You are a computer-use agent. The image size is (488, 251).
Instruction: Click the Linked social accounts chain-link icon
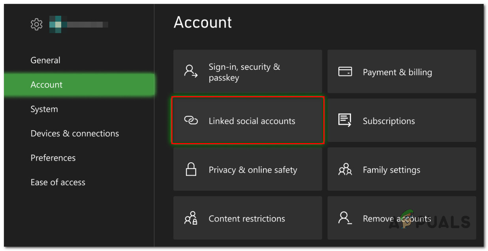coord(191,121)
